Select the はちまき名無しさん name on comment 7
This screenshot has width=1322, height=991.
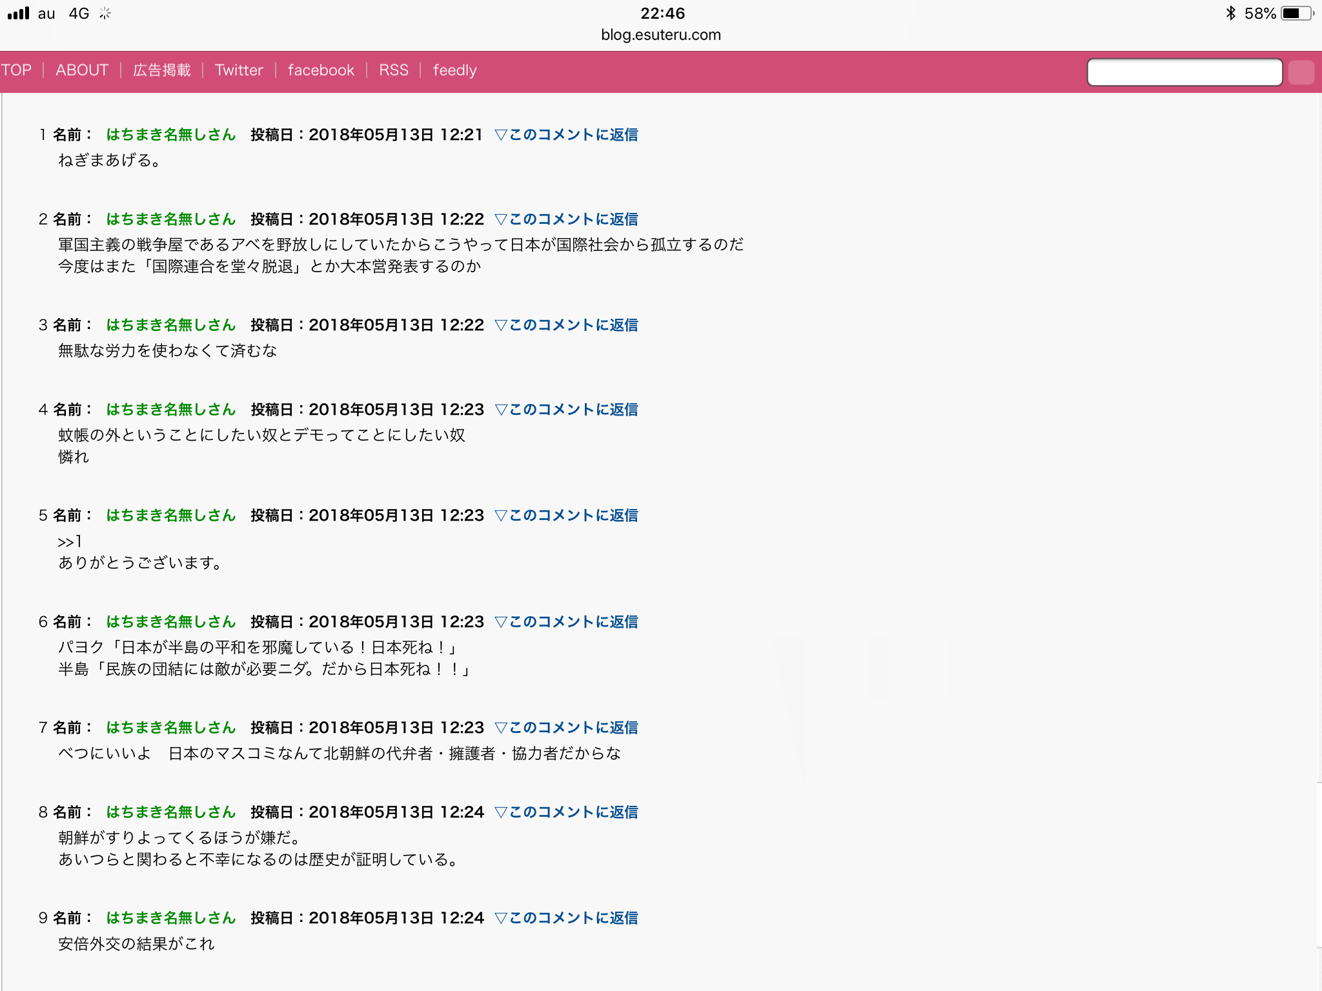171,728
